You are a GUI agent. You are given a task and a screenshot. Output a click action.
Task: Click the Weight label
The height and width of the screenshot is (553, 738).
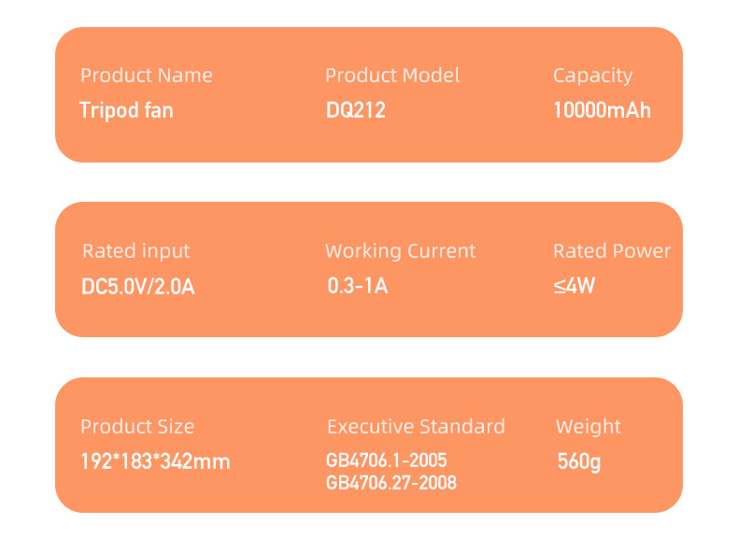[x=589, y=427]
